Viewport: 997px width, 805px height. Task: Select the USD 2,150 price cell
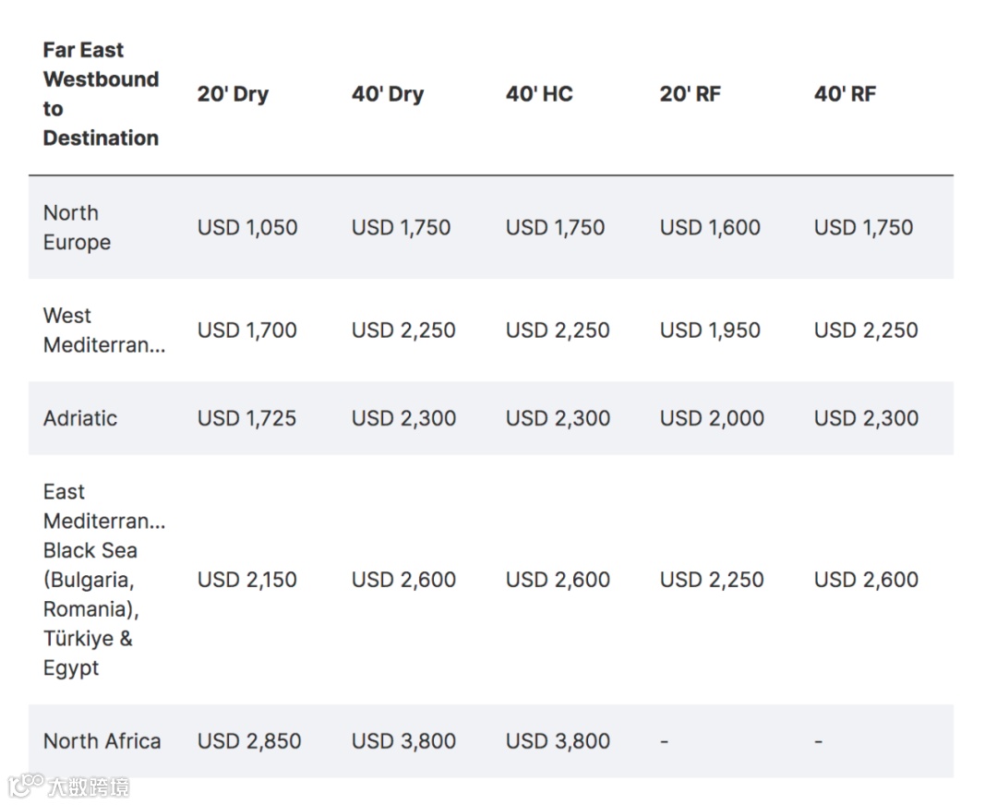pyautogui.click(x=247, y=580)
